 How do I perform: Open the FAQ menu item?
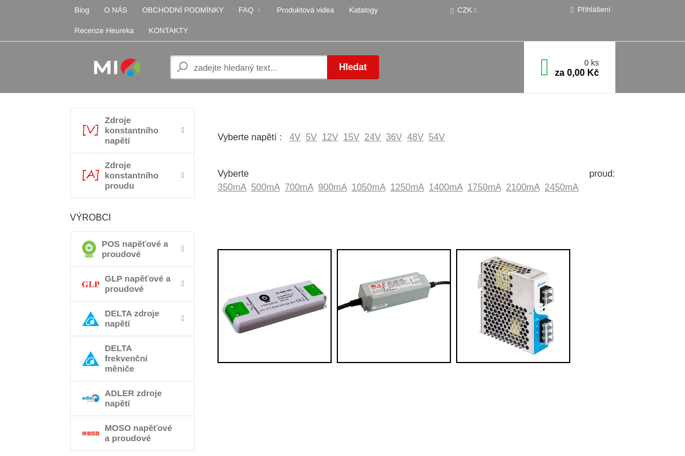tap(246, 10)
